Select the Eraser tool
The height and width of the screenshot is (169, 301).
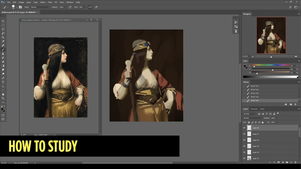click(x=3, y=62)
